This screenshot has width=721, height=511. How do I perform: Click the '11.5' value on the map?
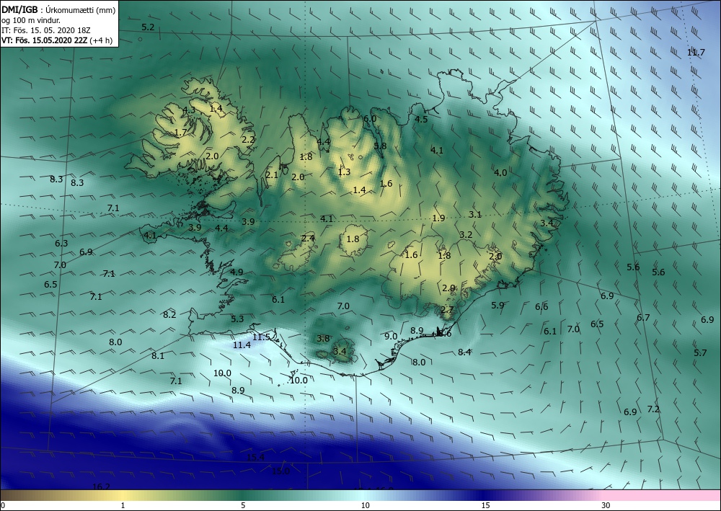tap(261, 337)
